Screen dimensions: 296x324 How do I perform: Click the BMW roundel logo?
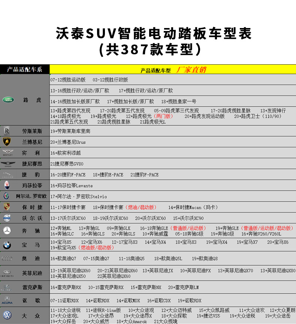[x=7, y=245]
